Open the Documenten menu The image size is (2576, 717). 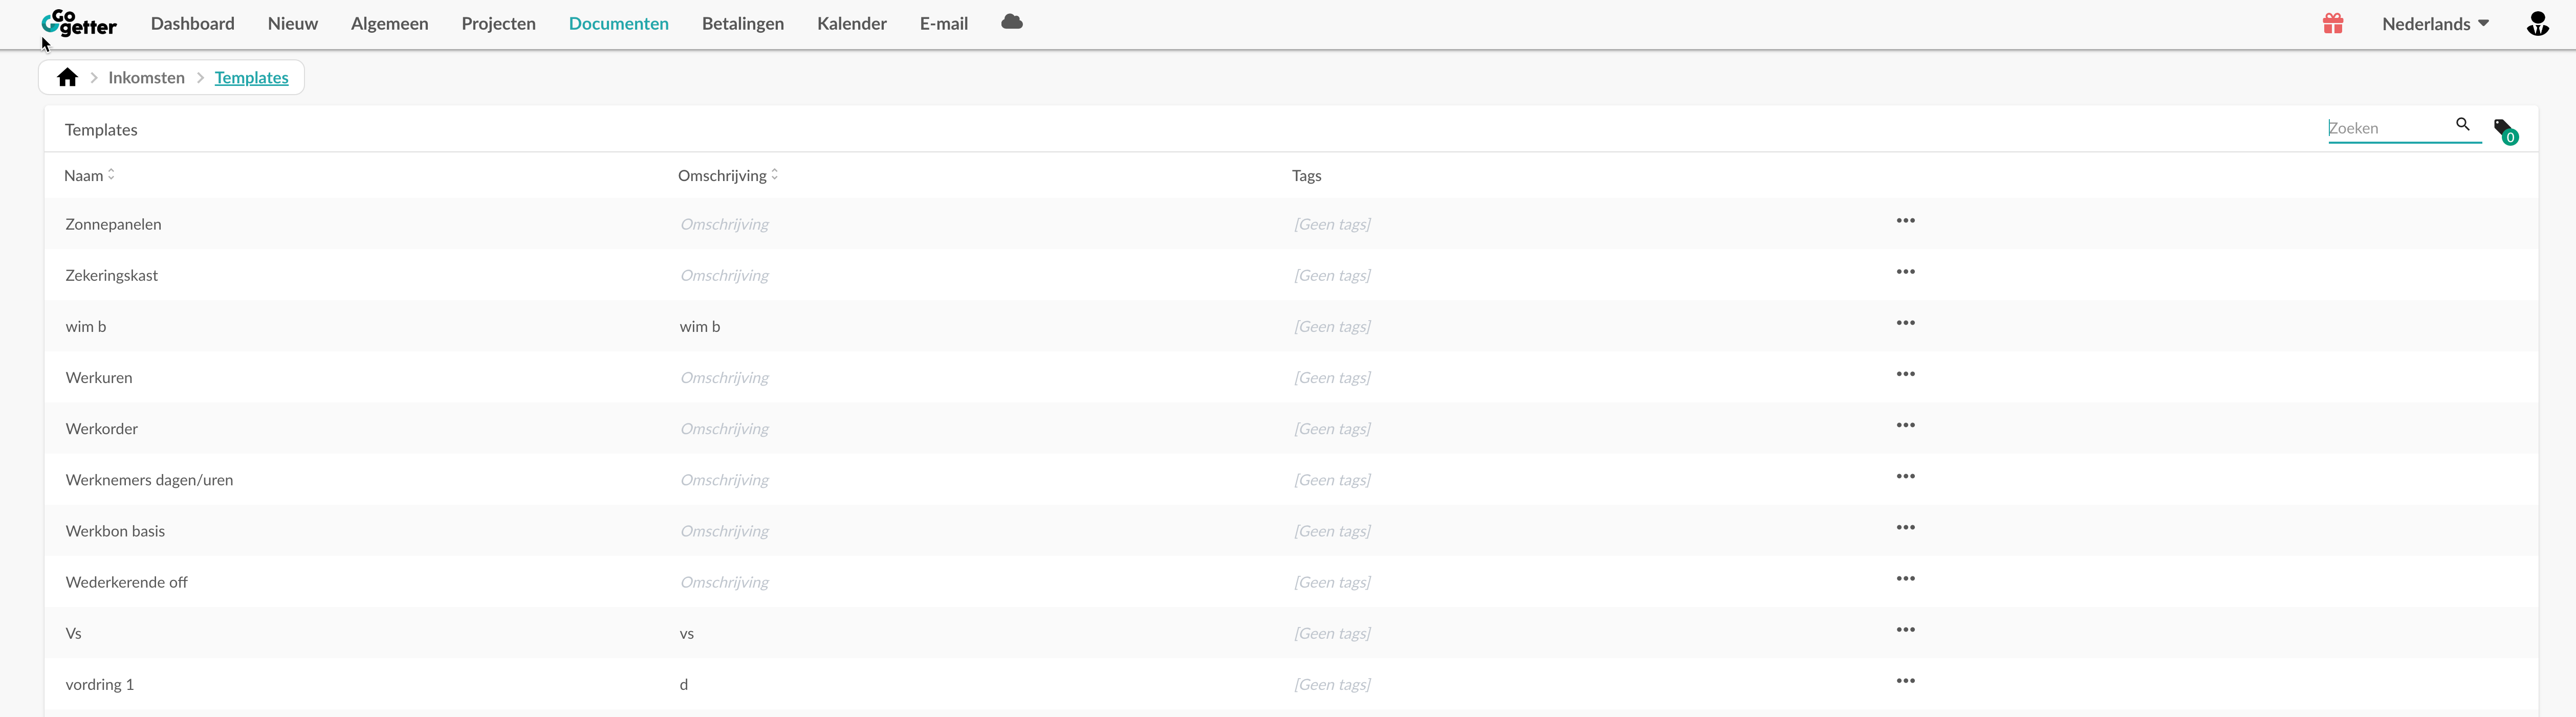coord(619,23)
